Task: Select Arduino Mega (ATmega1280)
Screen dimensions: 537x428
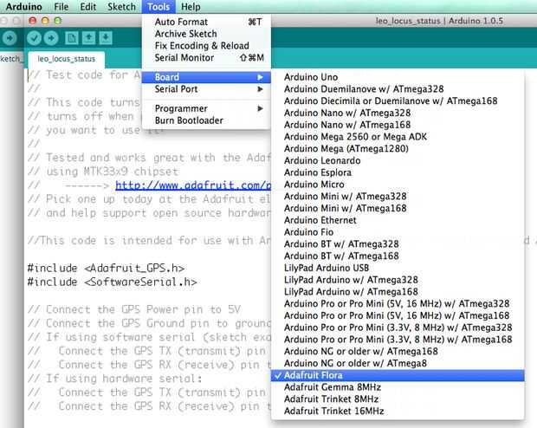Action: tap(398, 149)
